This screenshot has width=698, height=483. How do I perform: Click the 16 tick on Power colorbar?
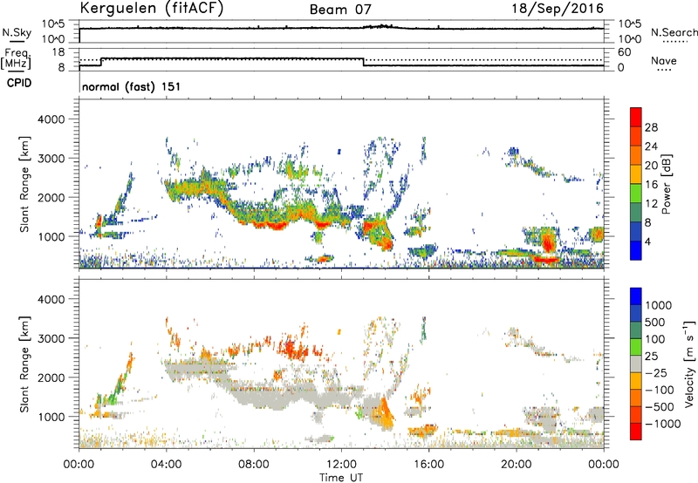tap(651, 185)
